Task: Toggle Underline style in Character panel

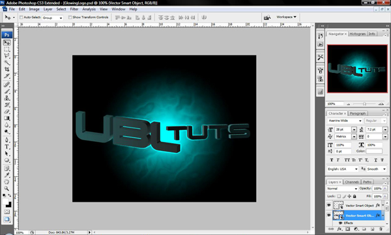Action: click(375, 160)
